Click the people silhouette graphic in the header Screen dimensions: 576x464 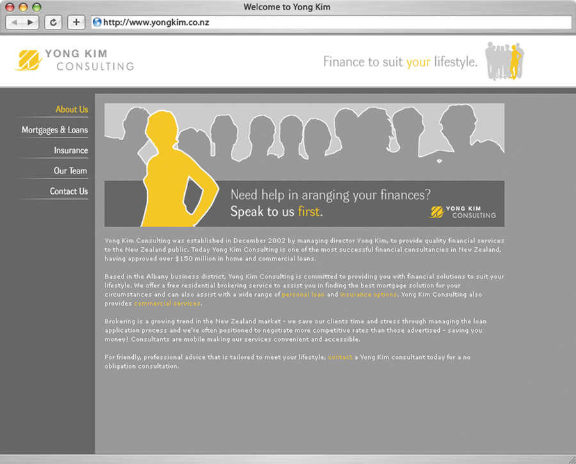click(x=504, y=61)
